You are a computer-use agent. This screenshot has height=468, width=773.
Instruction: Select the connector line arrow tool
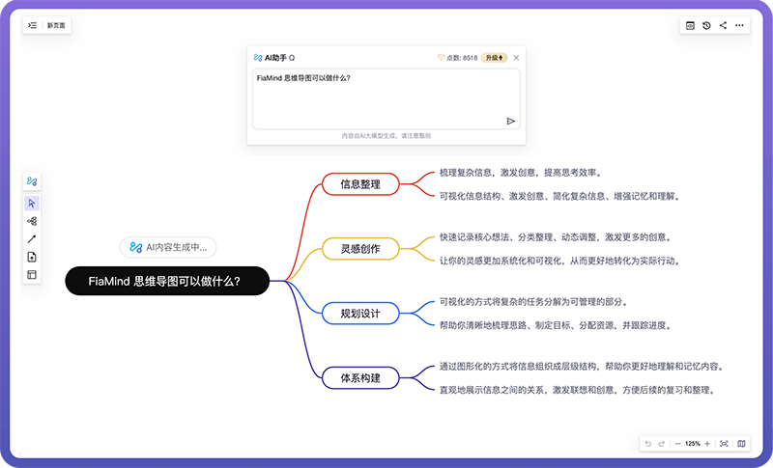pos(32,239)
